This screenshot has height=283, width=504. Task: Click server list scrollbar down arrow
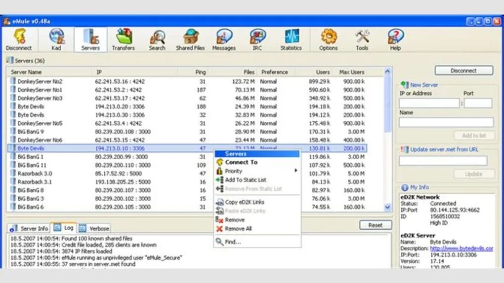(x=387, y=207)
